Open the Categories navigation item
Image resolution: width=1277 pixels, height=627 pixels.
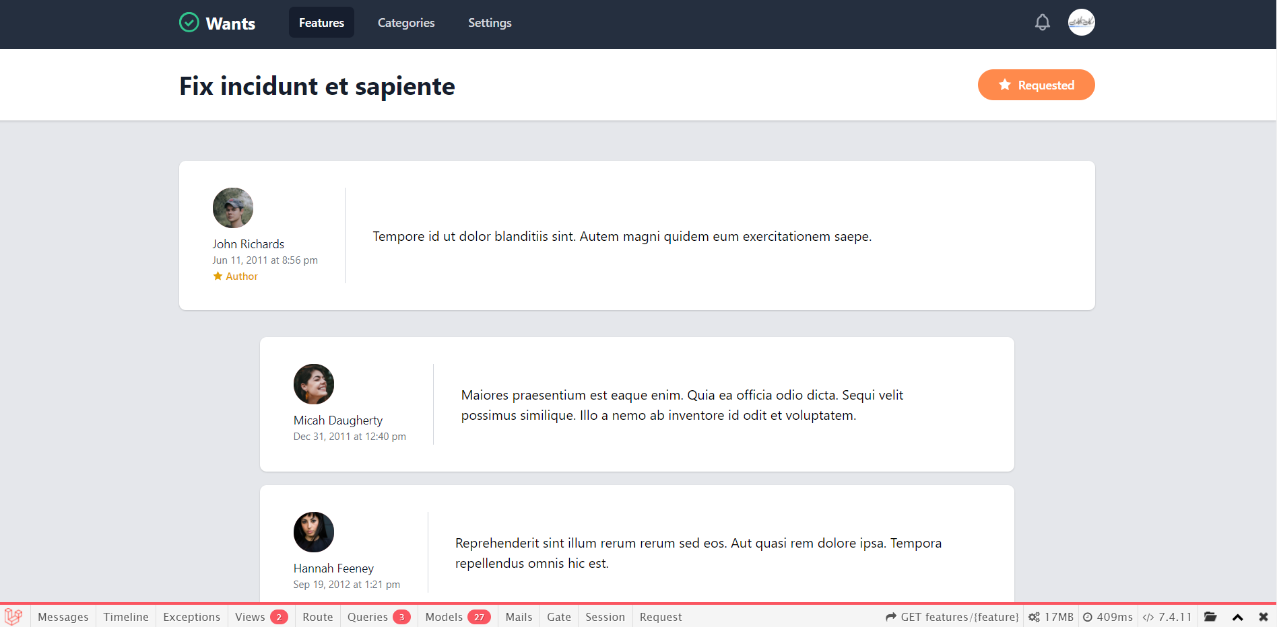[406, 23]
